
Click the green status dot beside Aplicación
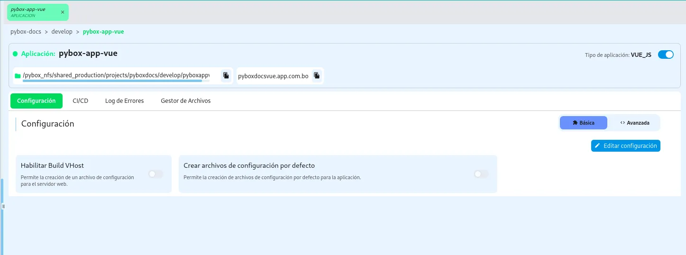[x=15, y=54]
